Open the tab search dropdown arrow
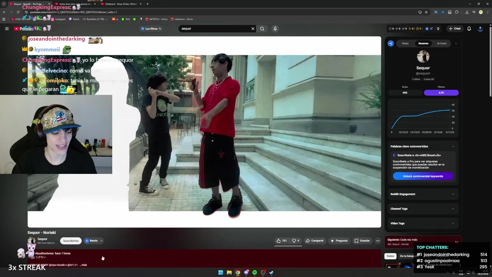 3,4
